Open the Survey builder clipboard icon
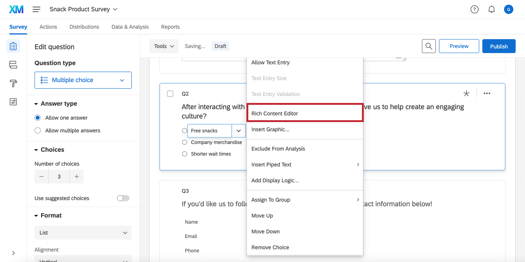The image size is (525, 262). [x=13, y=46]
